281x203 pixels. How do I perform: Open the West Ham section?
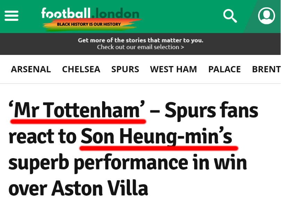click(173, 69)
